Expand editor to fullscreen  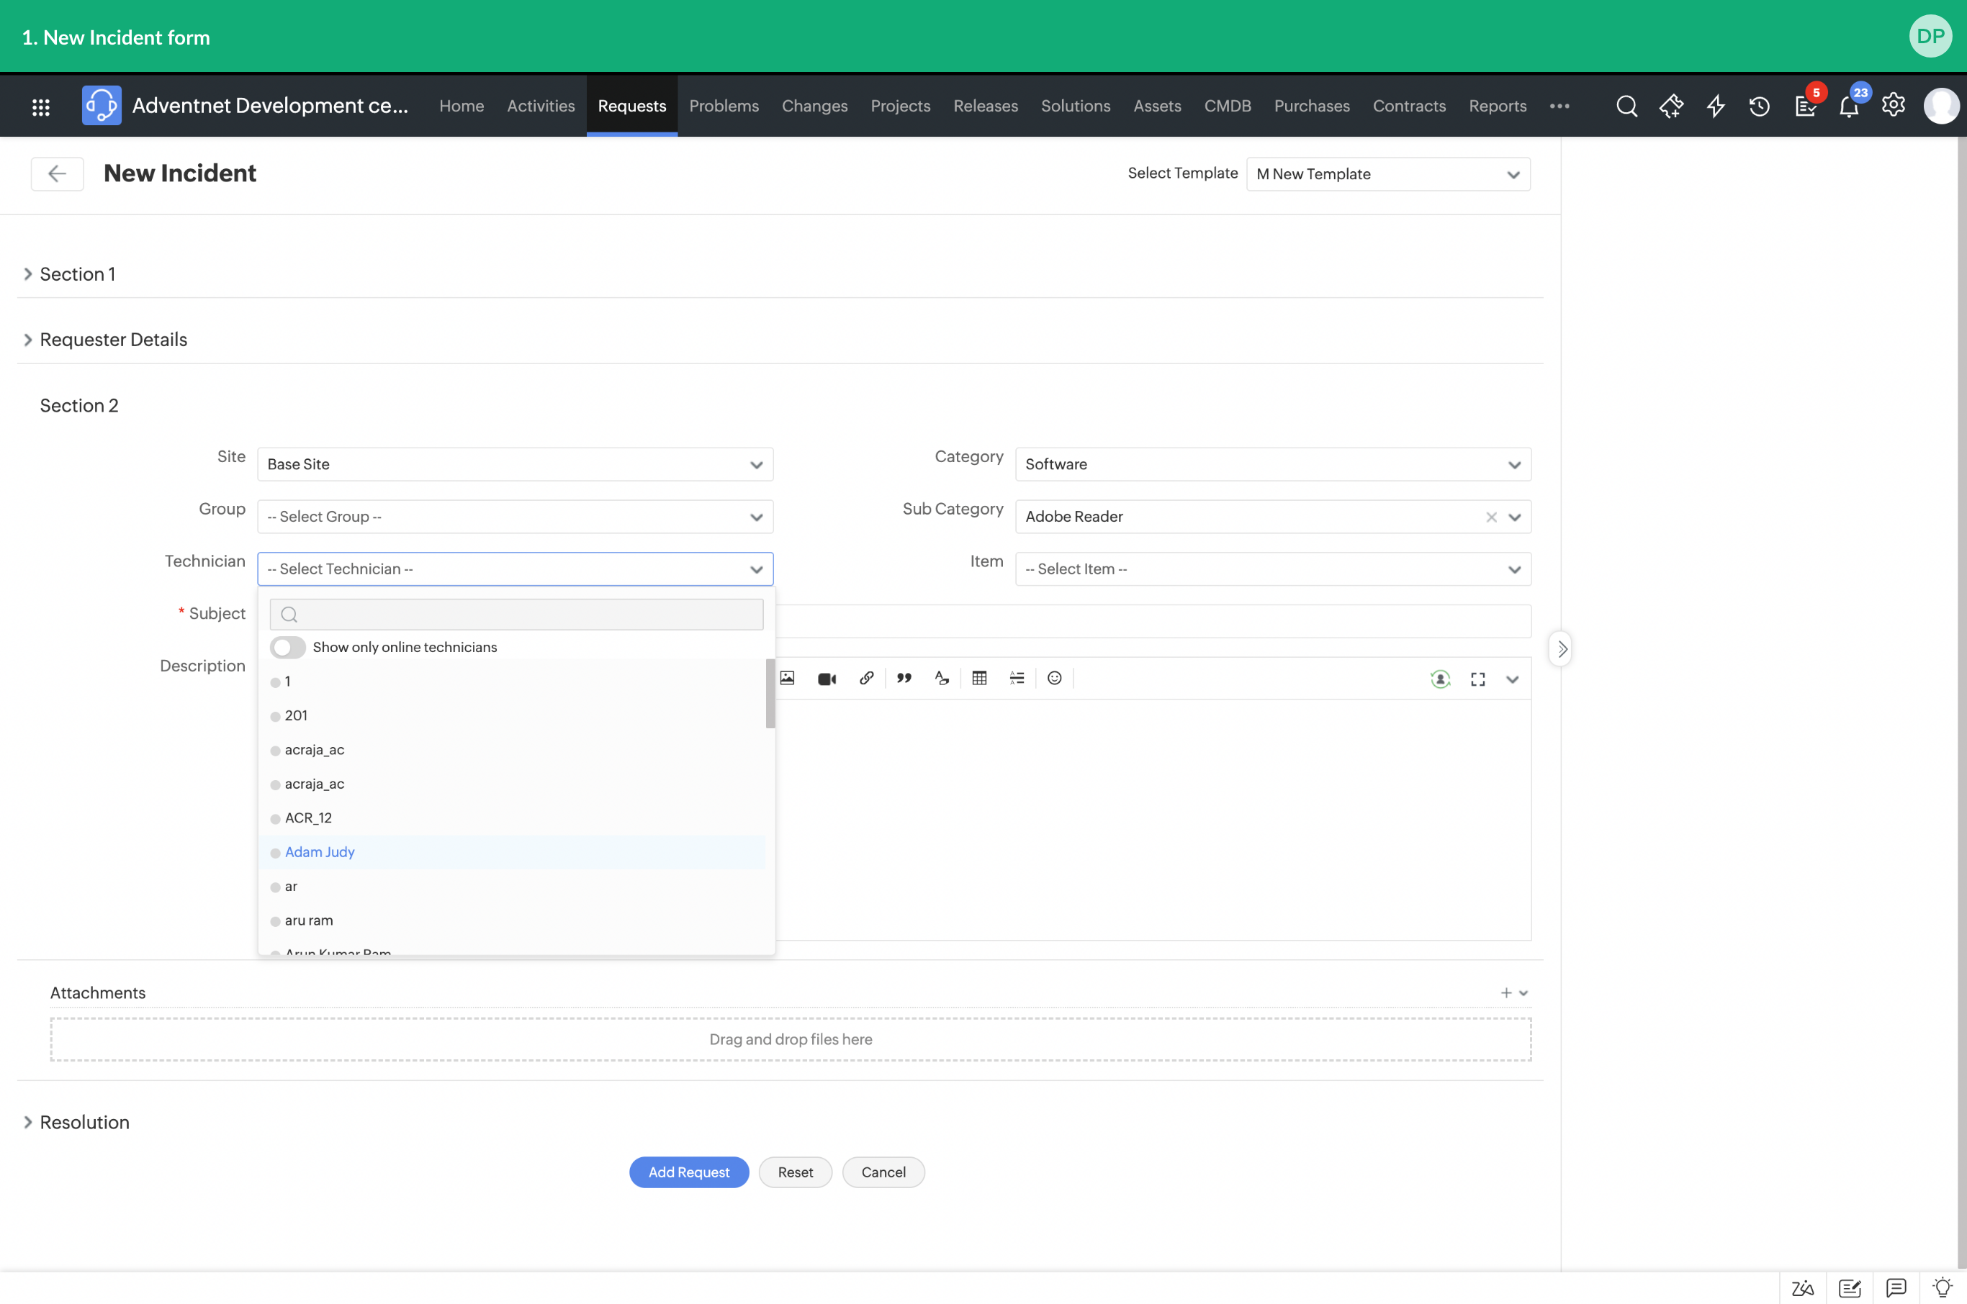tap(1477, 679)
